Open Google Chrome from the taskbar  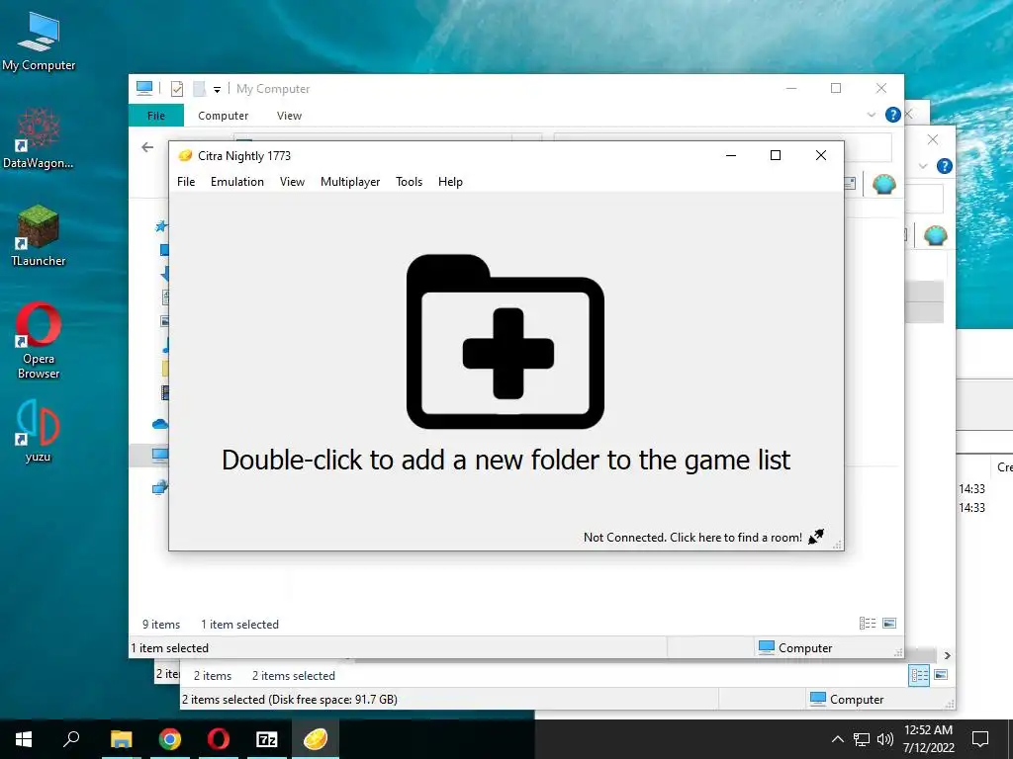tap(170, 739)
